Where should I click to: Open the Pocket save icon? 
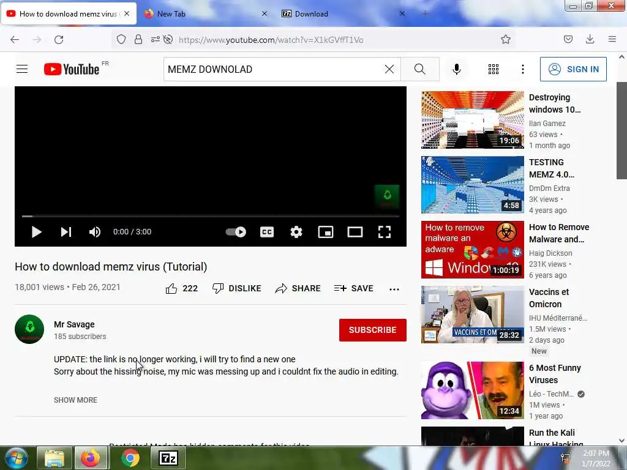coord(568,39)
